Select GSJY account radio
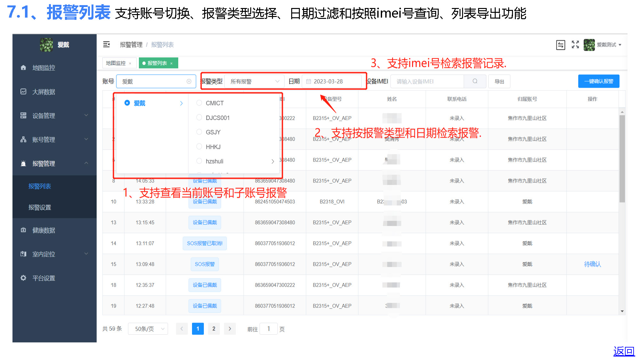The width and height of the screenshot is (640, 360). (x=199, y=132)
